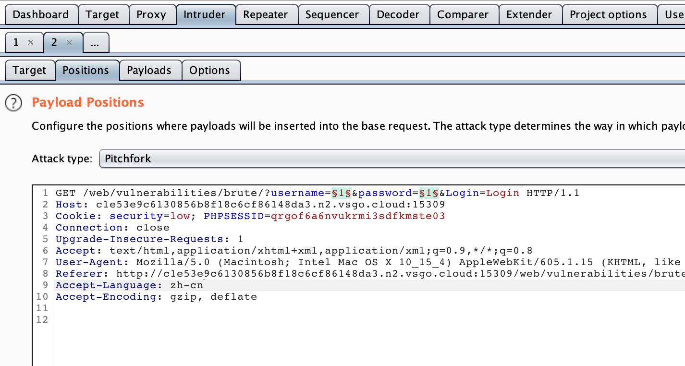Click the username payload marker §1§
The image size is (685, 366).
coord(342,193)
